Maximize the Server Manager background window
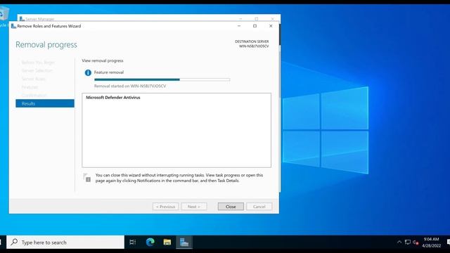This screenshot has height=253, width=450. pos(256,19)
